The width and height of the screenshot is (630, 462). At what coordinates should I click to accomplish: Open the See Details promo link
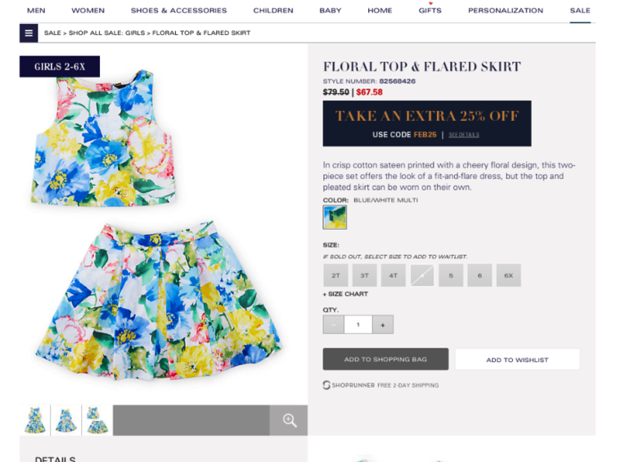click(464, 135)
